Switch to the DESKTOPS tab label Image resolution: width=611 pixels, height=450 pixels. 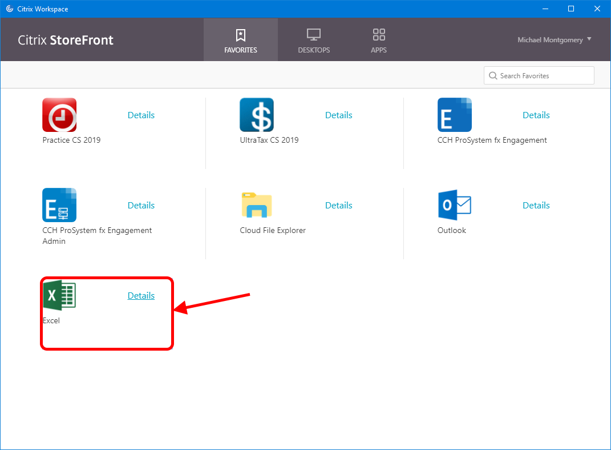(x=314, y=50)
